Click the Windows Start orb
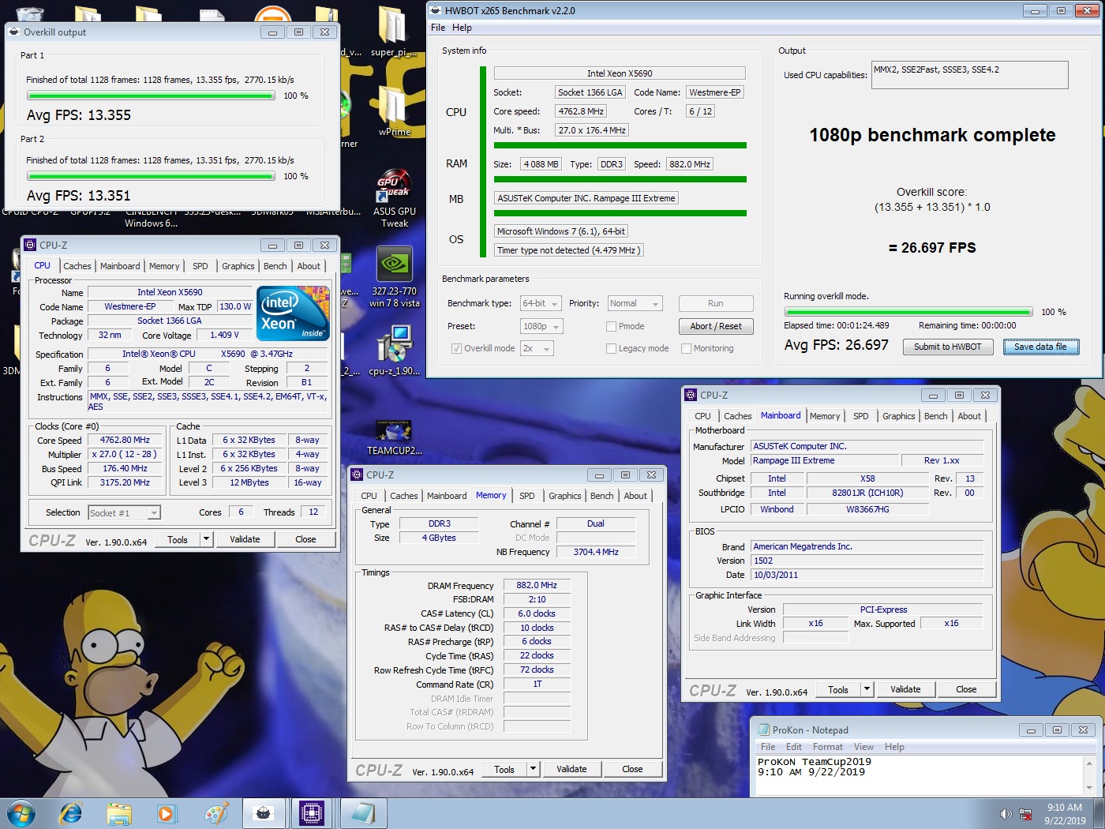This screenshot has width=1105, height=829. pyautogui.click(x=21, y=812)
